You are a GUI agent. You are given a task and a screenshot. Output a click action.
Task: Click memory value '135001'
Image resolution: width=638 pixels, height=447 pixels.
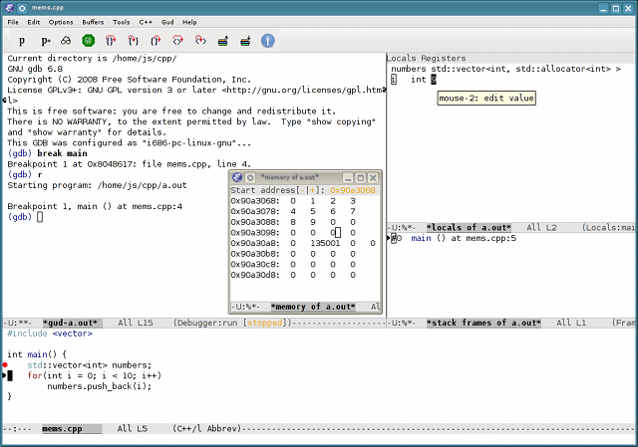(x=325, y=243)
